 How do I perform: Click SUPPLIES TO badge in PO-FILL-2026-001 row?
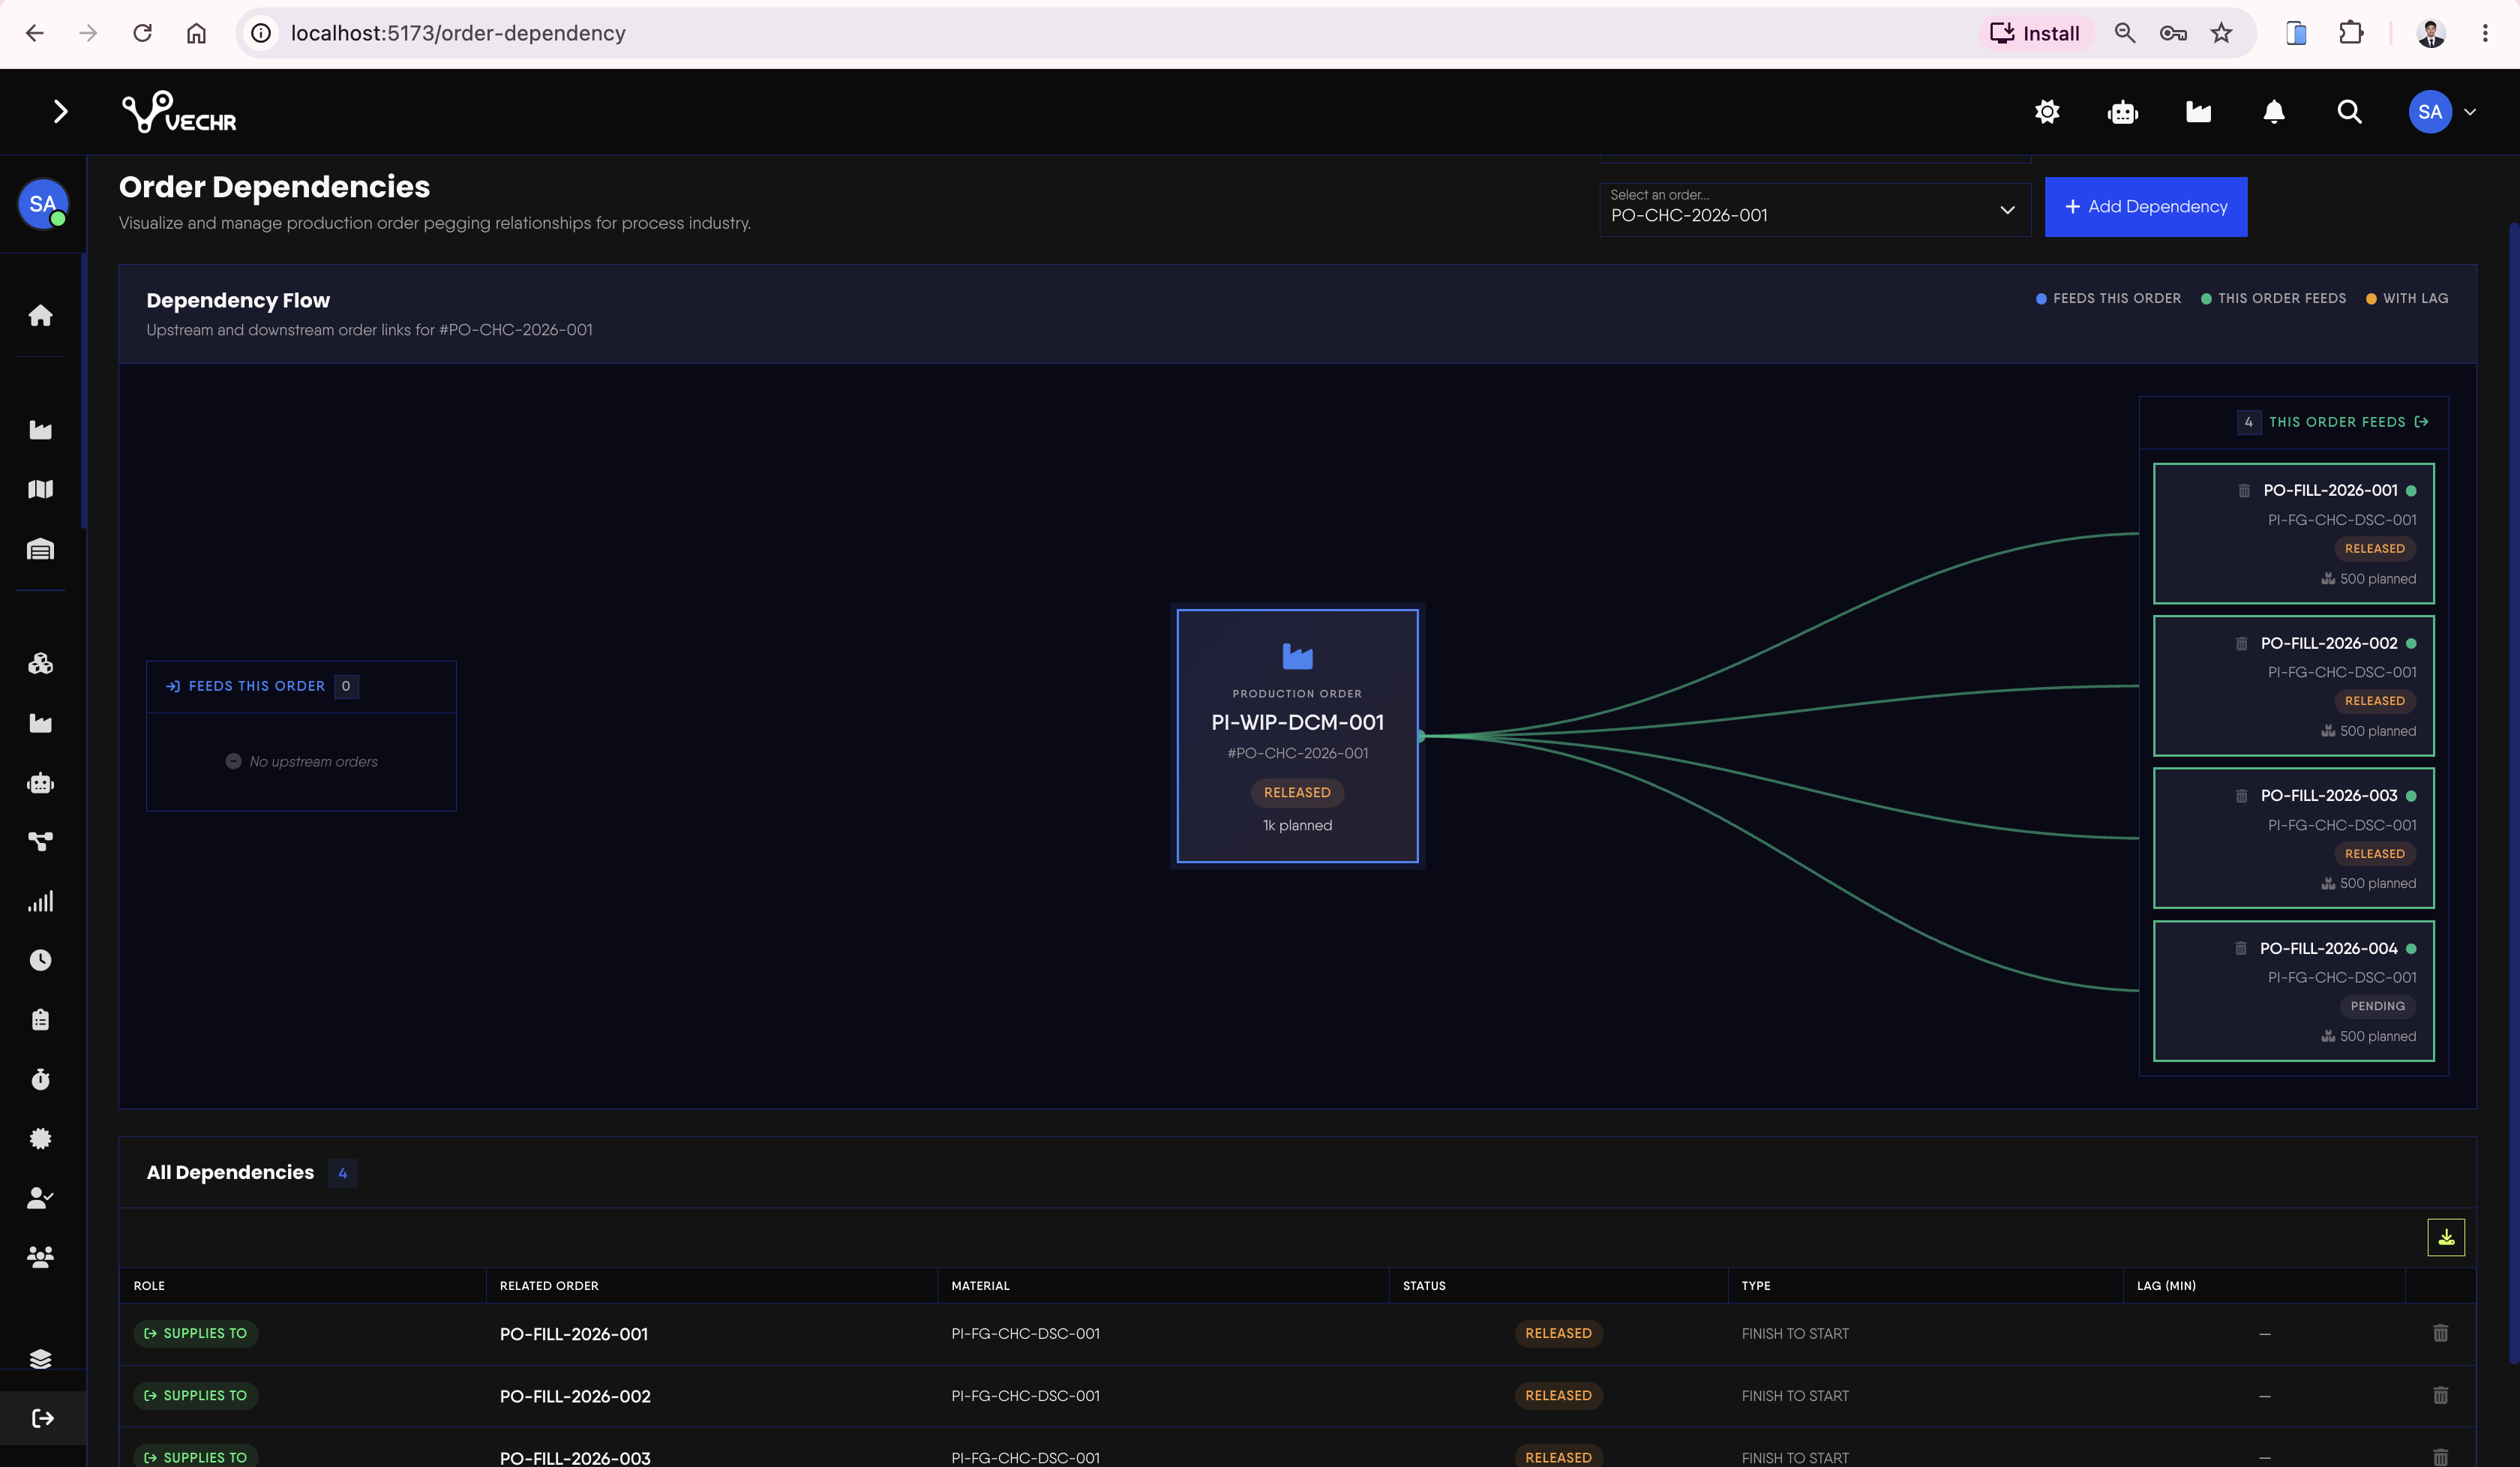[x=196, y=1333]
